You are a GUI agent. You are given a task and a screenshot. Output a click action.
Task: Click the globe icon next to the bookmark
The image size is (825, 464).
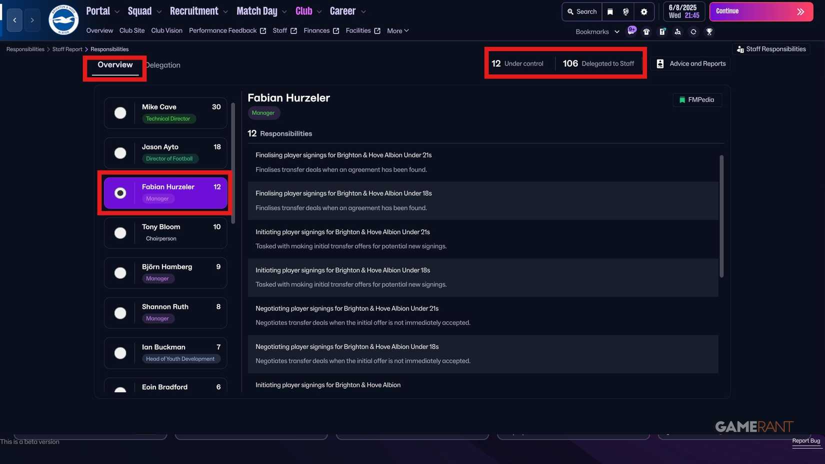point(625,11)
